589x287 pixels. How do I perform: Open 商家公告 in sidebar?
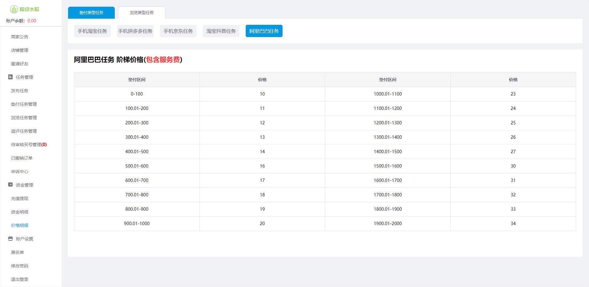[20, 37]
